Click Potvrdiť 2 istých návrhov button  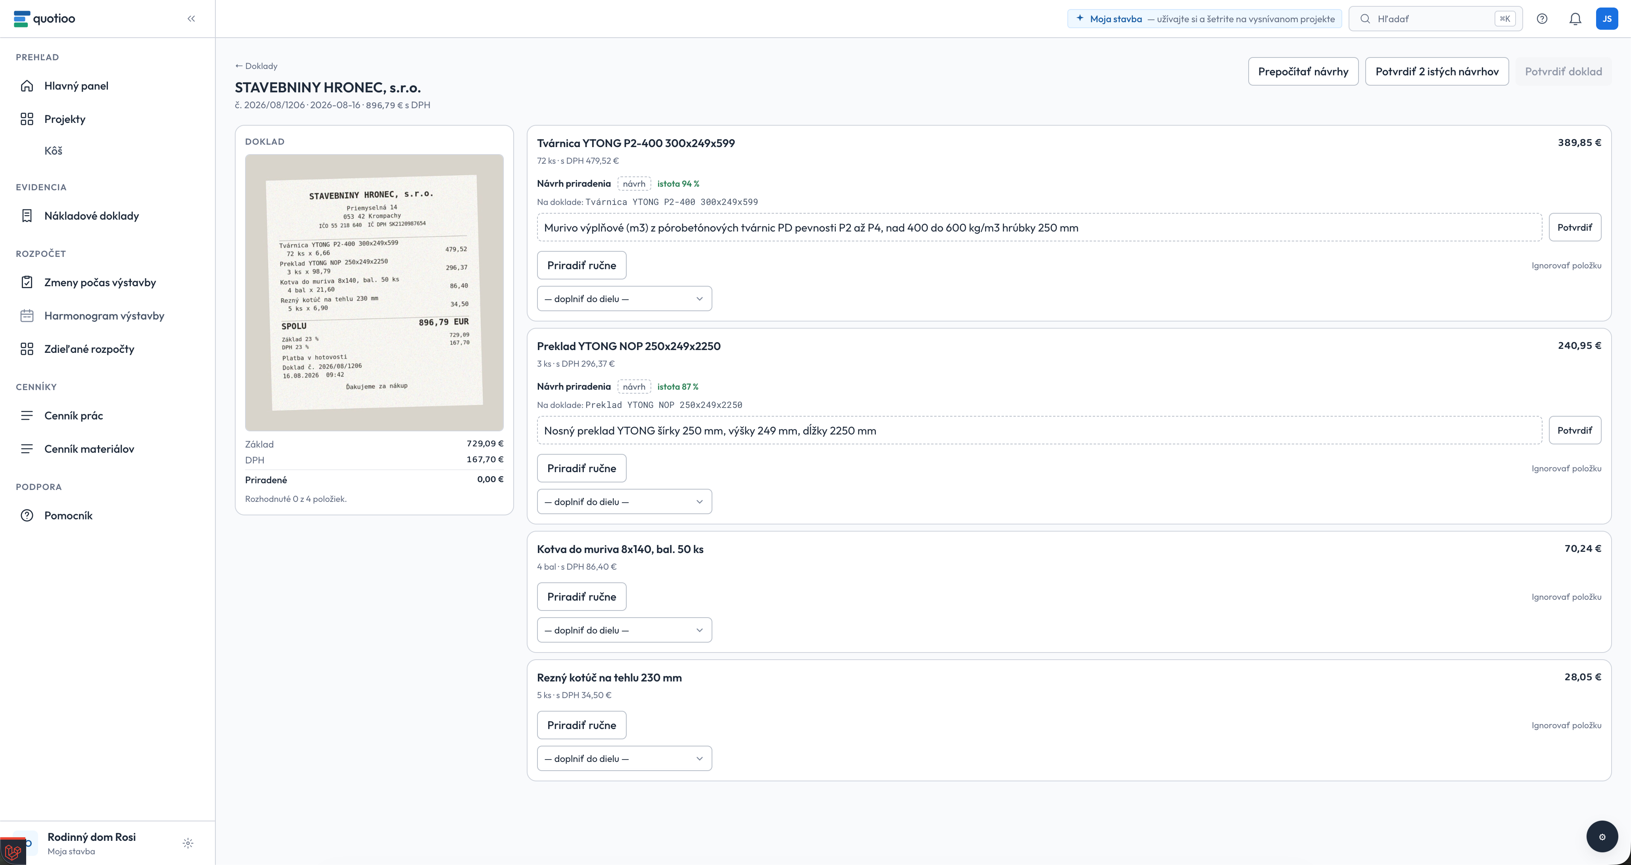1437,71
